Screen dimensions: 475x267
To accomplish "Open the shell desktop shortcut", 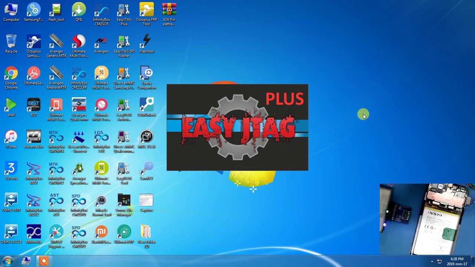I will [x=11, y=108].
